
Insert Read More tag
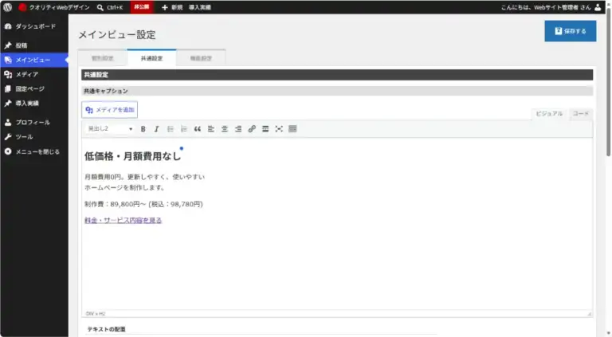(265, 129)
